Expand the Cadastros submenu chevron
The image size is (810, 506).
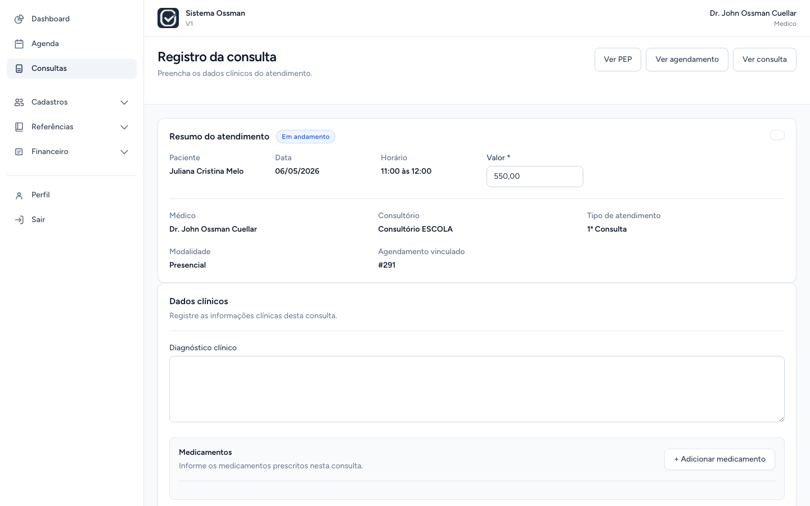click(124, 102)
